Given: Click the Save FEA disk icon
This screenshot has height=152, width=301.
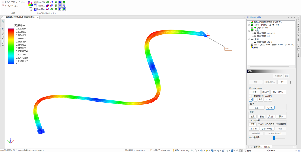Looking at the screenshot, I should pos(35,9).
